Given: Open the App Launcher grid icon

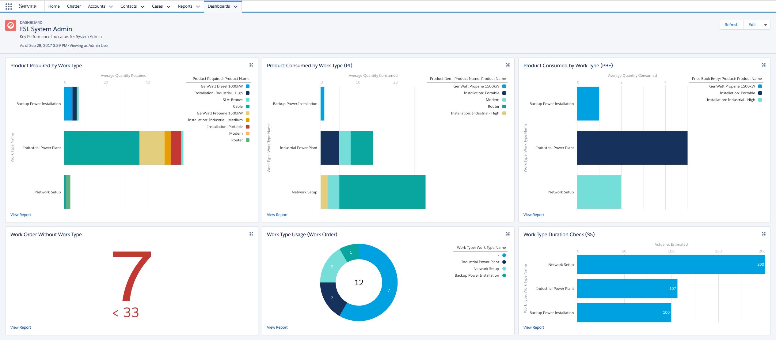Looking at the screenshot, I should point(9,6).
